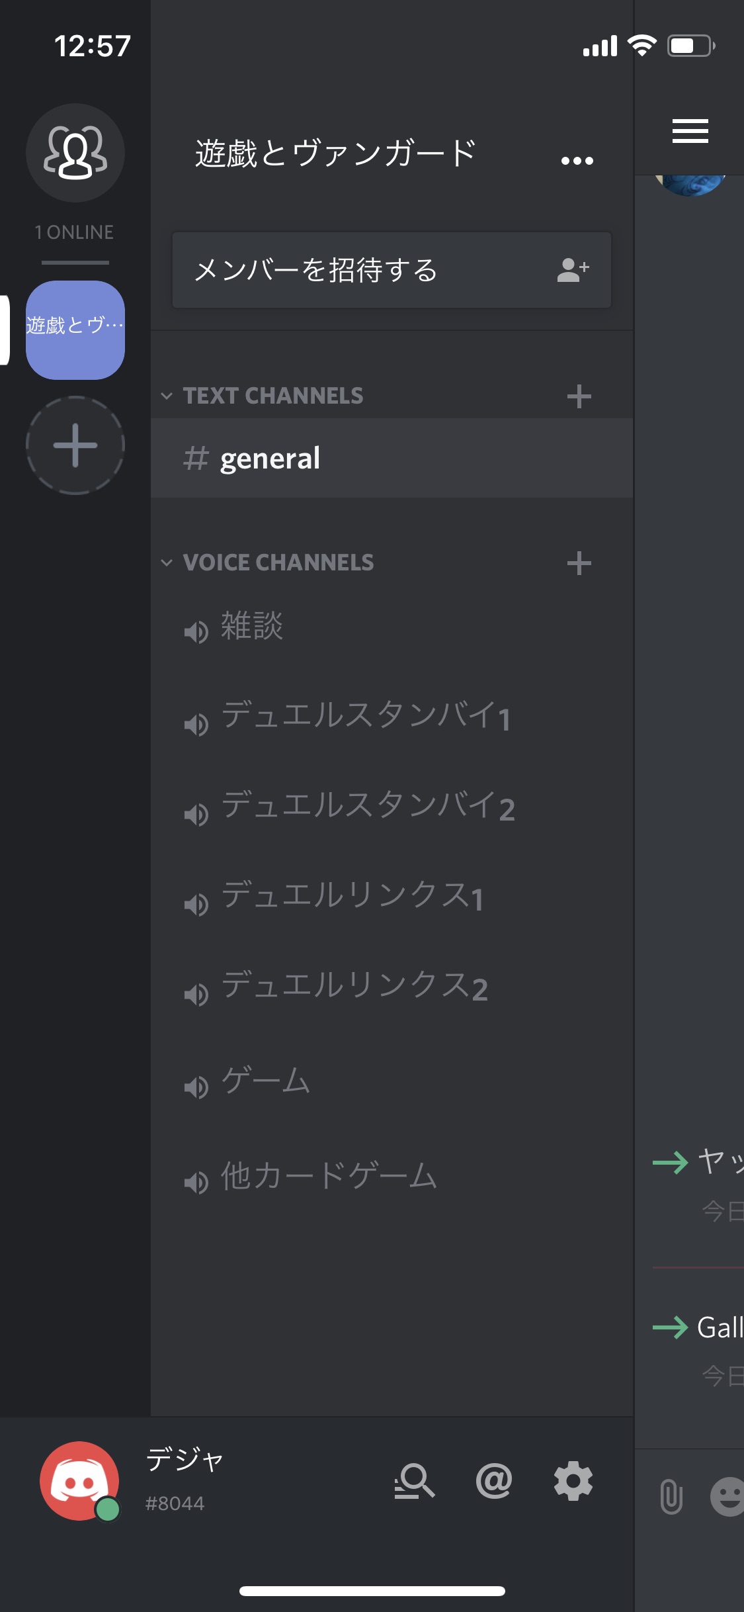The image size is (744, 1612).
Task: Join the 雑談 voice channel
Action: click(x=392, y=626)
